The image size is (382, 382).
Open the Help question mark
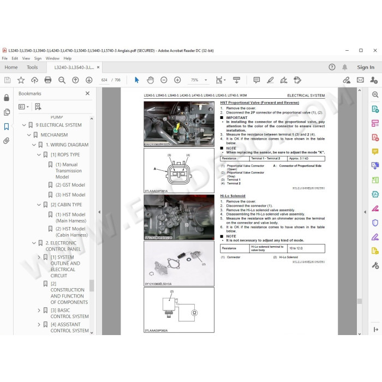pyautogui.click(x=332, y=67)
